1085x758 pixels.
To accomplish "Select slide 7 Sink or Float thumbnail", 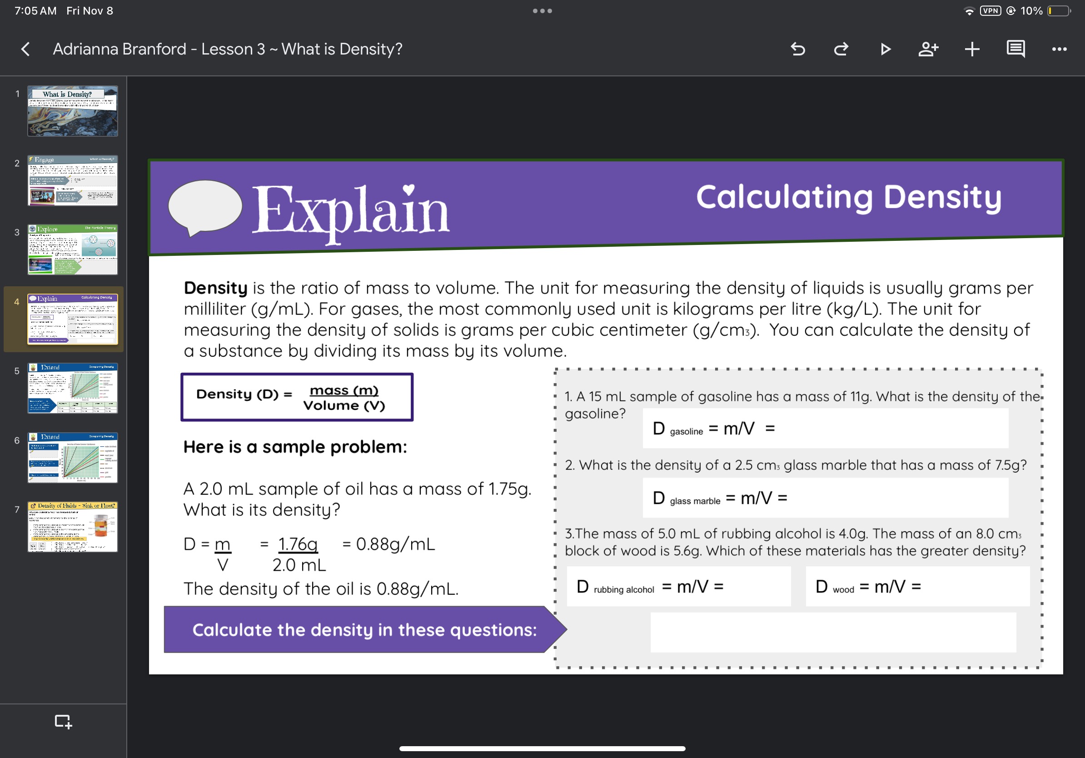I will click(73, 527).
